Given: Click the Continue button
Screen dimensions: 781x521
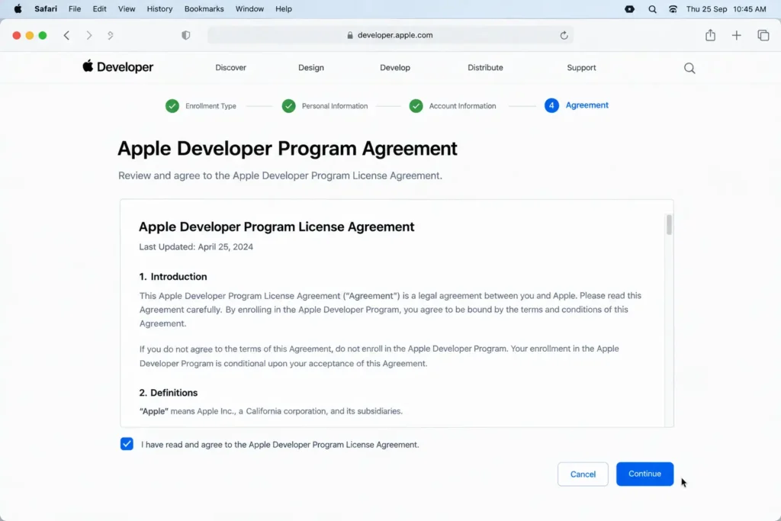Looking at the screenshot, I should (644, 474).
